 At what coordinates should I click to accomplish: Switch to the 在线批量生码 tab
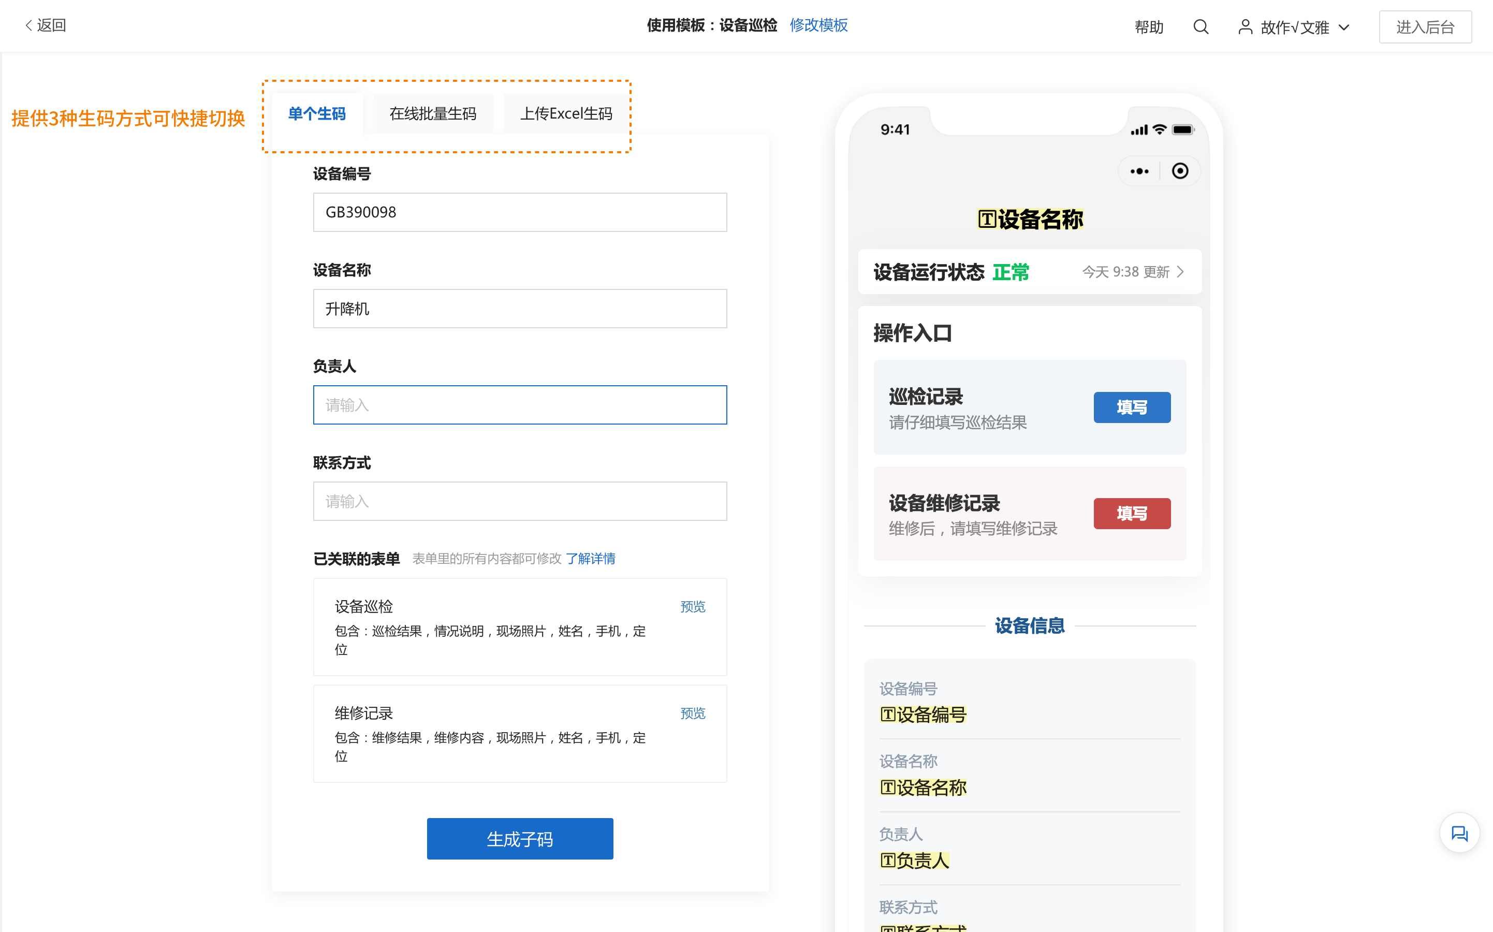433,114
